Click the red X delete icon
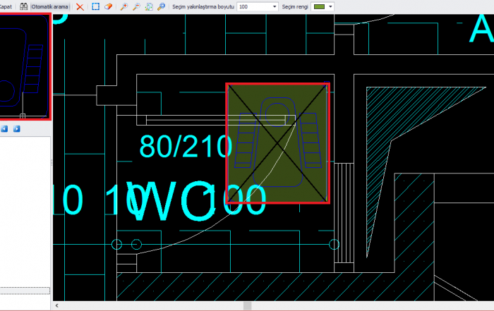This screenshot has width=494, height=311. click(80, 6)
